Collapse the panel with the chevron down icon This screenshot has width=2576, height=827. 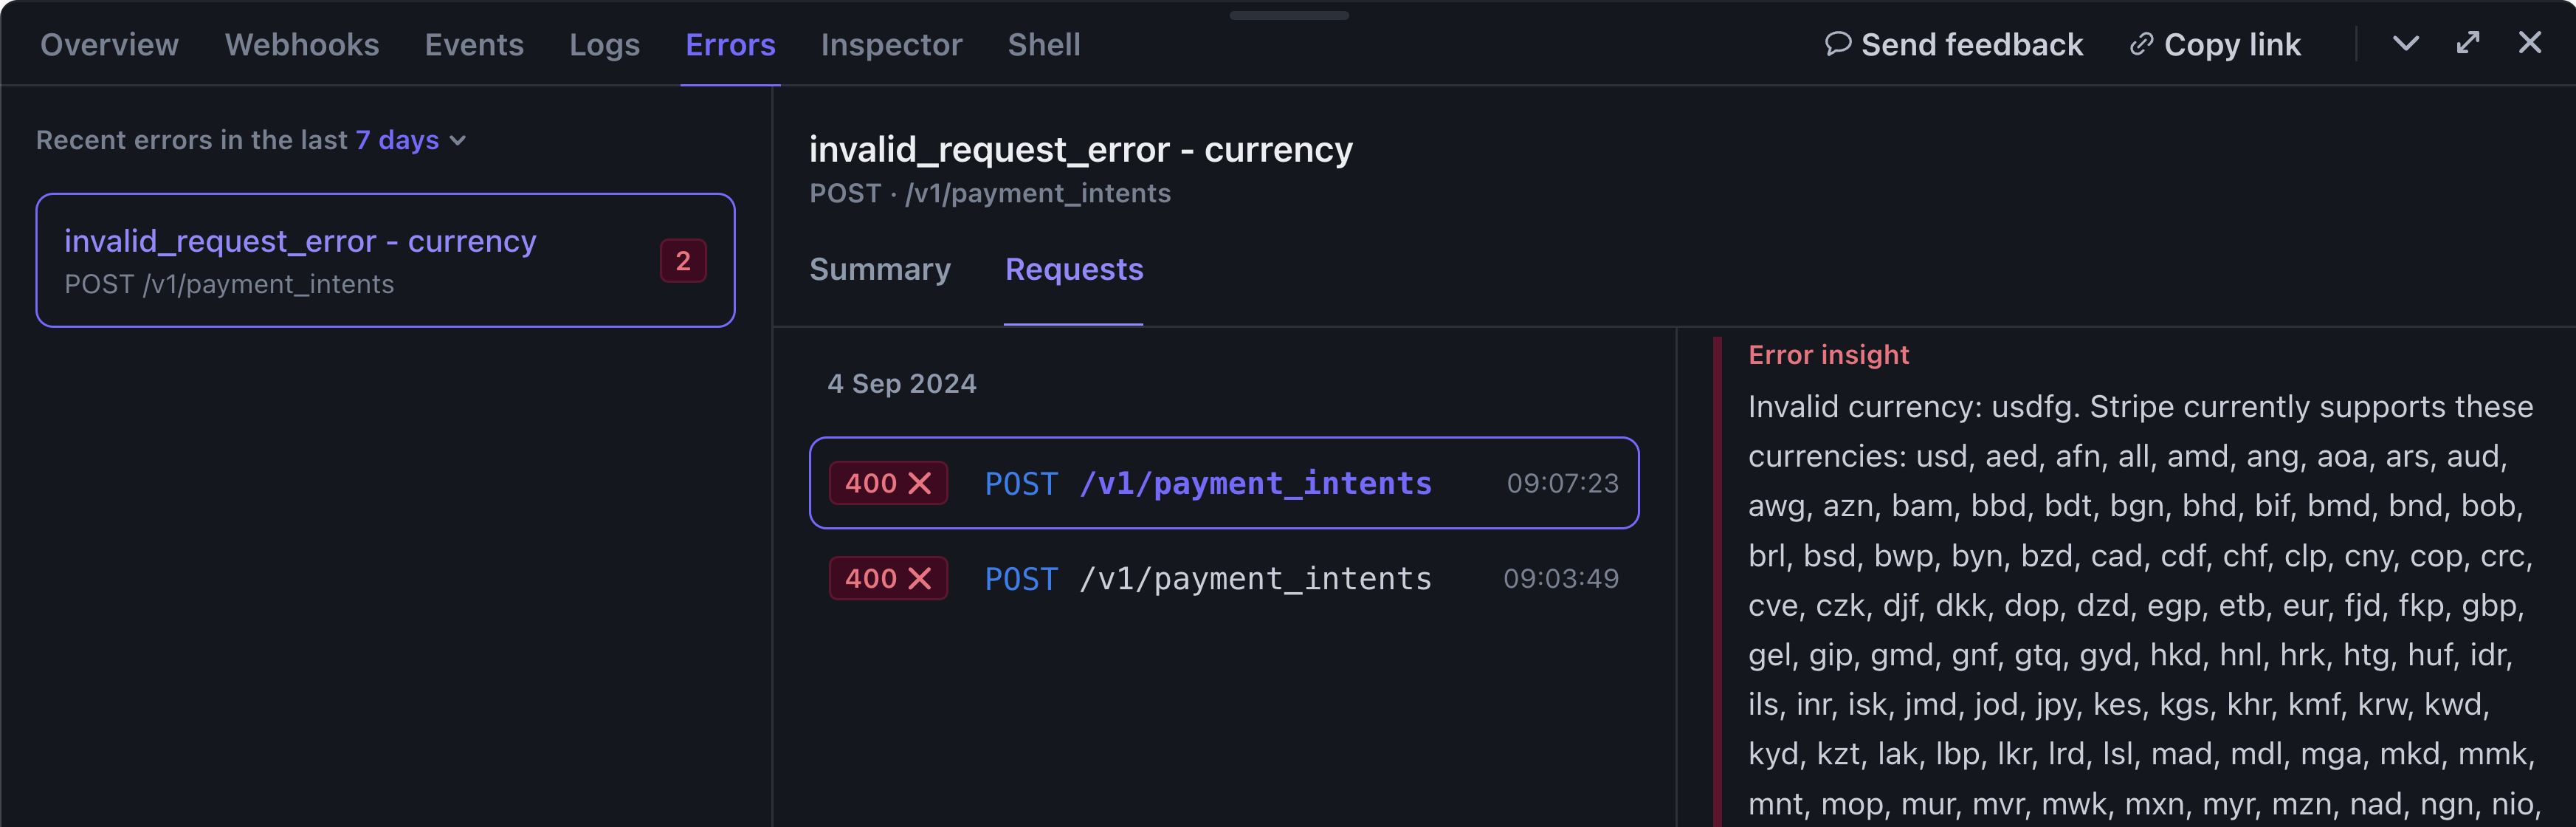(x=2405, y=43)
